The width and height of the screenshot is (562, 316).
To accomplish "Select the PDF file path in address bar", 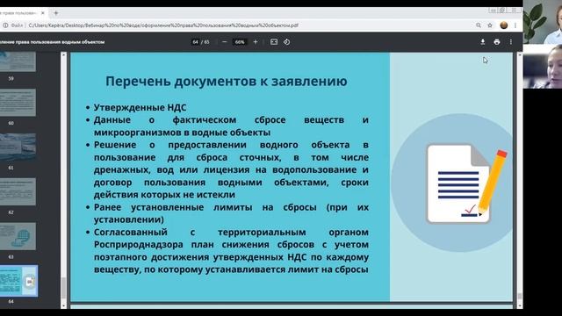I will point(163,25).
